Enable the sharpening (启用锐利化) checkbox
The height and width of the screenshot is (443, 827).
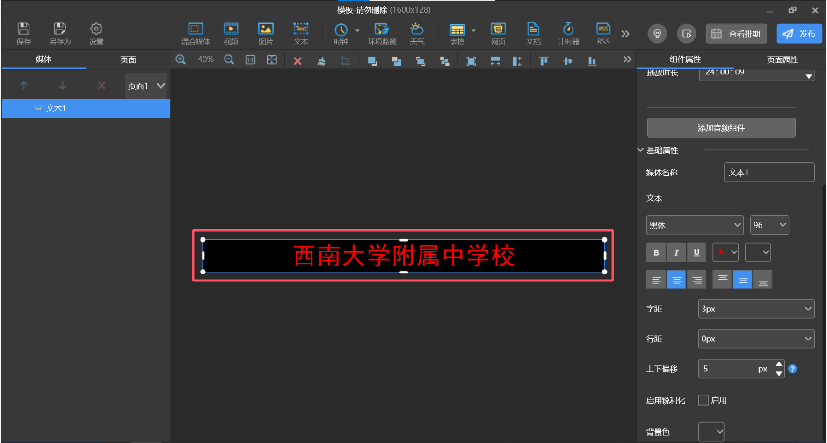pos(703,400)
